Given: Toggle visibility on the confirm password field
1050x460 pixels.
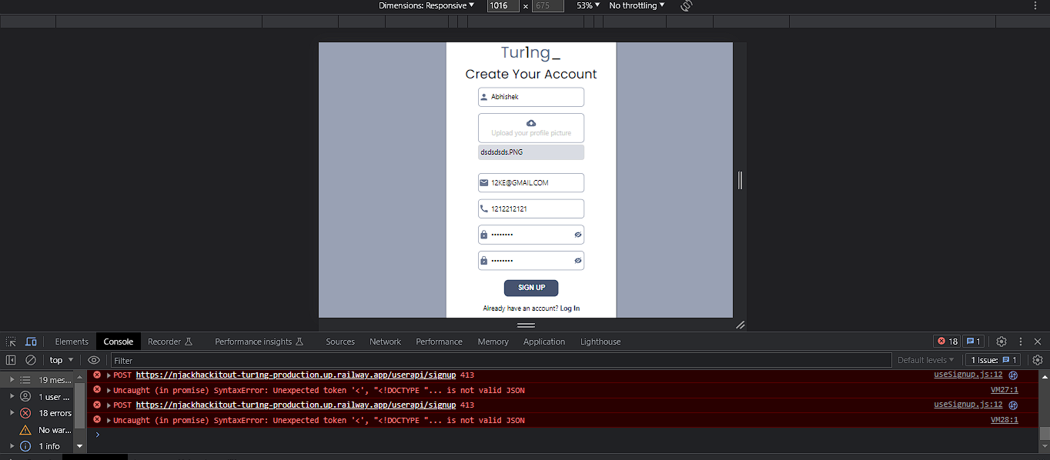Looking at the screenshot, I should click(x=577, y=260).
